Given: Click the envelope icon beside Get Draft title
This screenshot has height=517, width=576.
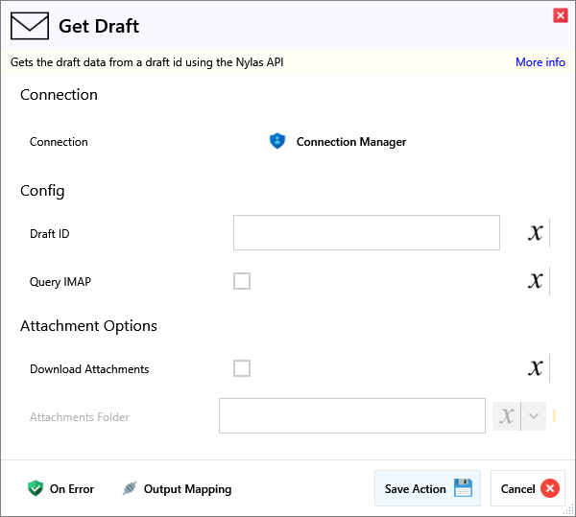Looking at the screenshot, I should (30, 26).
